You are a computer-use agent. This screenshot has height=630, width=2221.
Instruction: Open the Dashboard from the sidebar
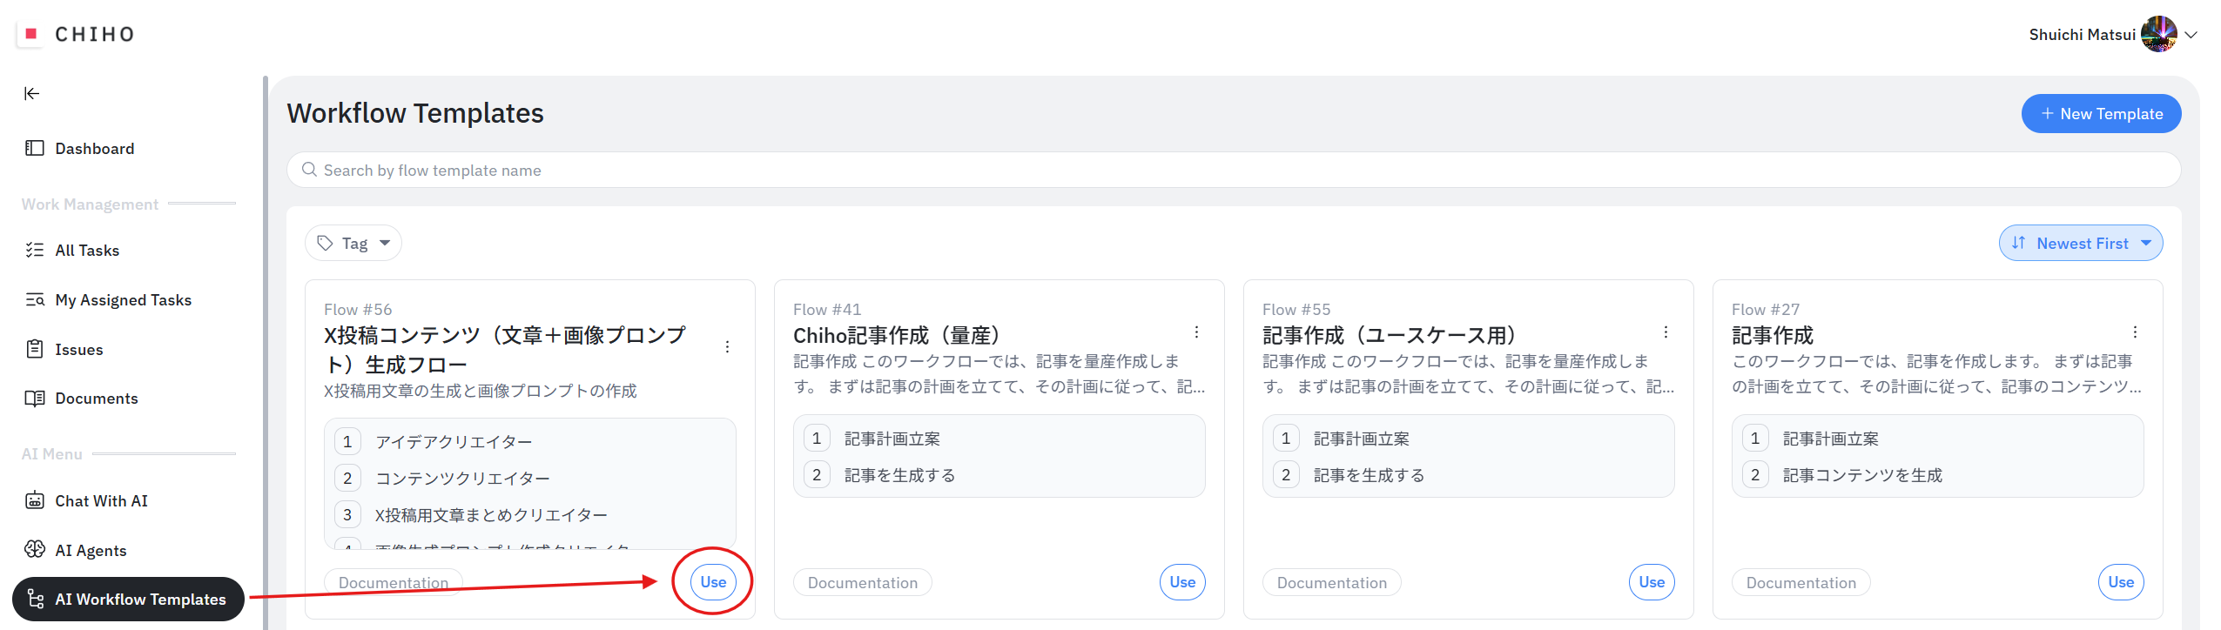click(94, 149)
